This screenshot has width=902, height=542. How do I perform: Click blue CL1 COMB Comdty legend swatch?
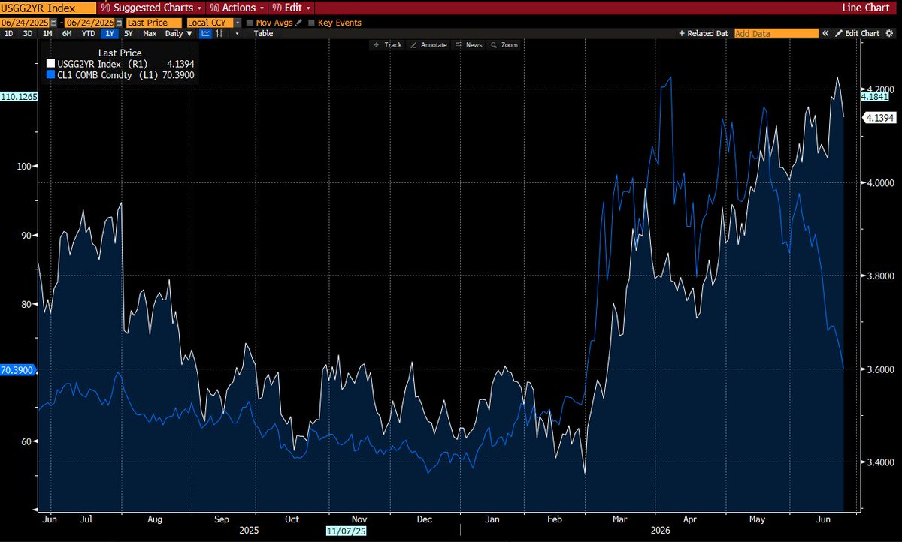[50, 74]
